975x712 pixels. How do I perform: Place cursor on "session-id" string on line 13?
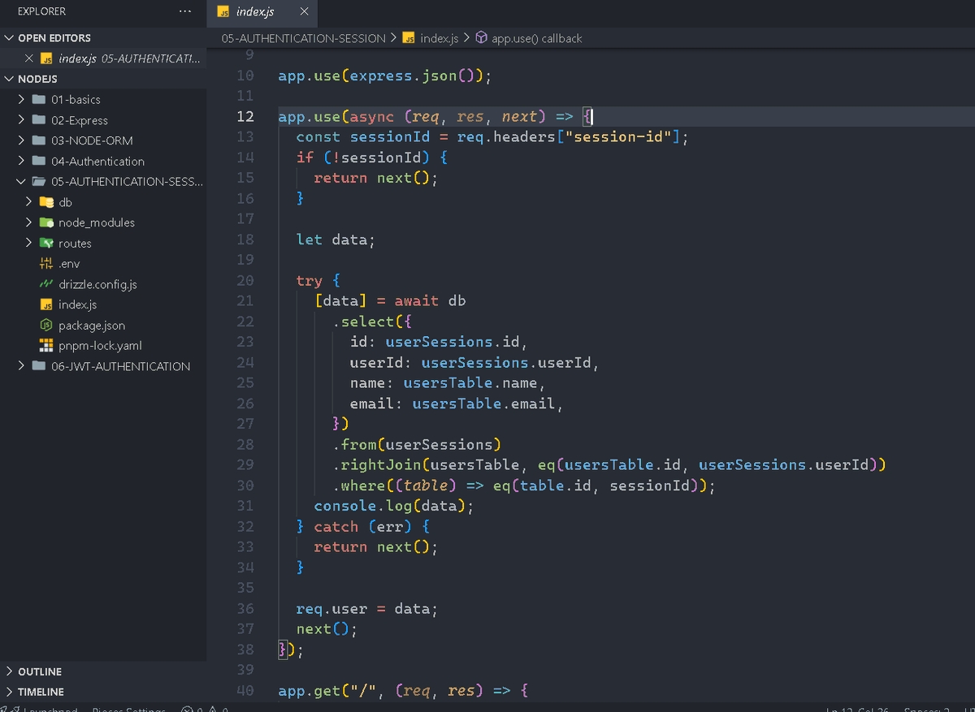pyautogui.click(x=622, y=137)
